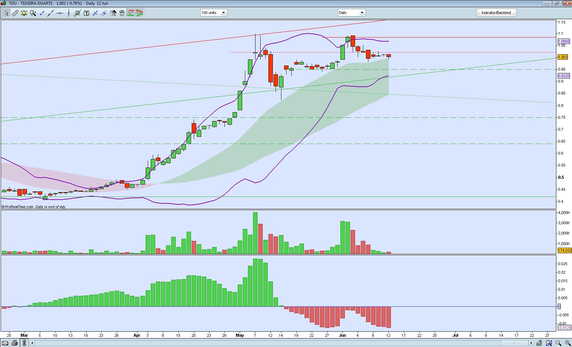
Task: Click the 0.5 price axis label
Action: coord(561,177)
